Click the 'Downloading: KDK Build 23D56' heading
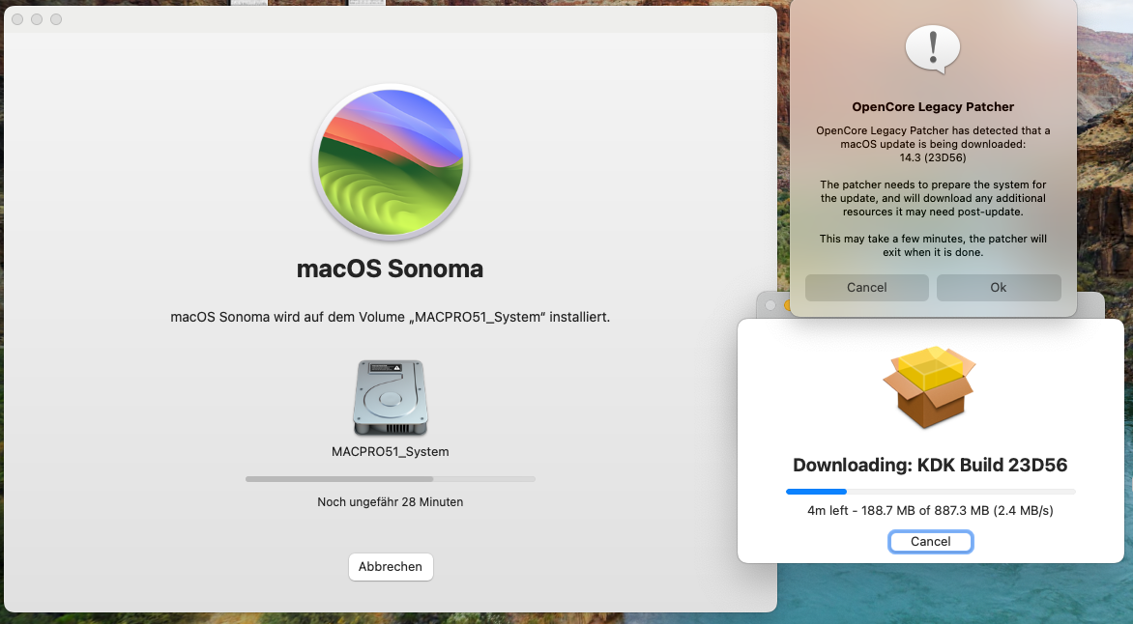Viewport: 1133px width, 624px height. (930, 466)
